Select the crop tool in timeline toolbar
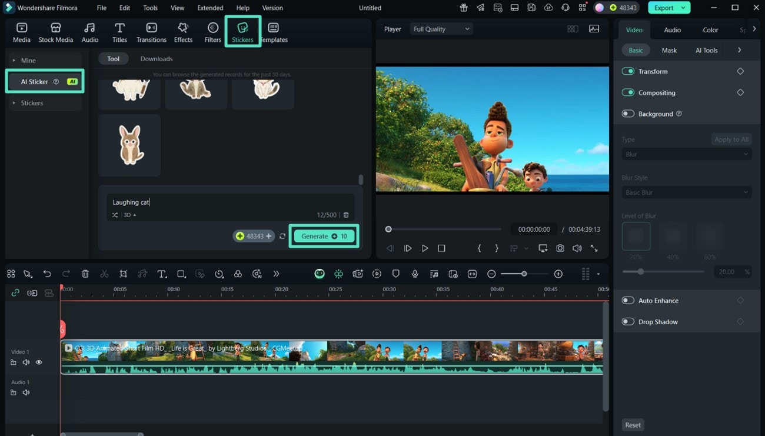The height and width of the screenshot is (436, 765). [x=123, y=274]
